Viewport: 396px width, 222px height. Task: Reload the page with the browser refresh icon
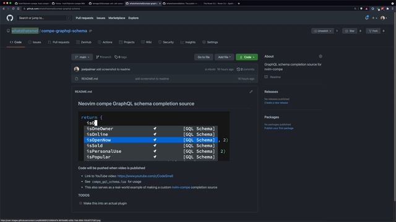13,9
